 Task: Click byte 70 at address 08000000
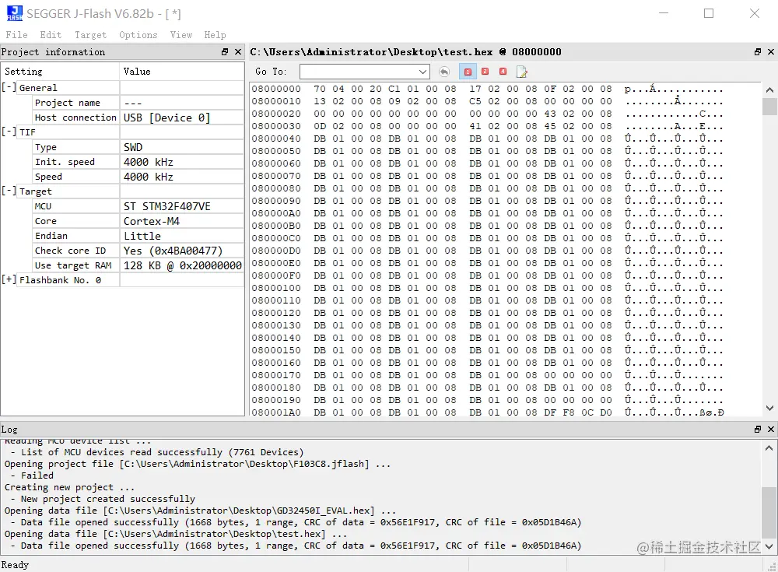pyautogui.click(x=320, y=89)
